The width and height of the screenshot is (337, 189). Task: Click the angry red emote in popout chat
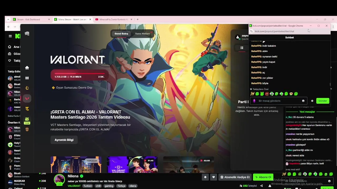pos(267,94)
